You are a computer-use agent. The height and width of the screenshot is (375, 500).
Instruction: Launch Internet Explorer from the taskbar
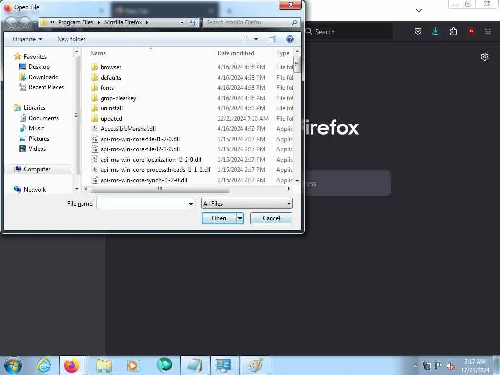pyautogui.click(x=43, y=365)
